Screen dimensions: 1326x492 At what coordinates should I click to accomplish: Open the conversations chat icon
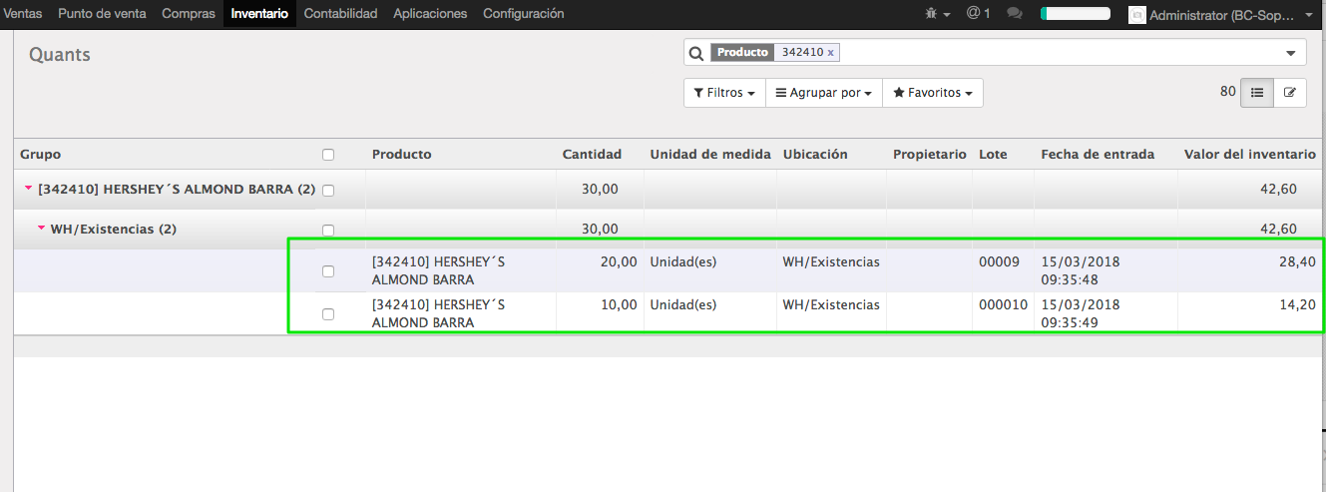[x=1014, y=14]
